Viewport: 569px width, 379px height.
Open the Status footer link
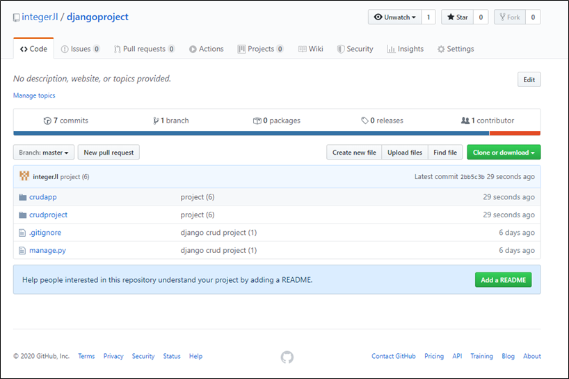pos(172,356)
